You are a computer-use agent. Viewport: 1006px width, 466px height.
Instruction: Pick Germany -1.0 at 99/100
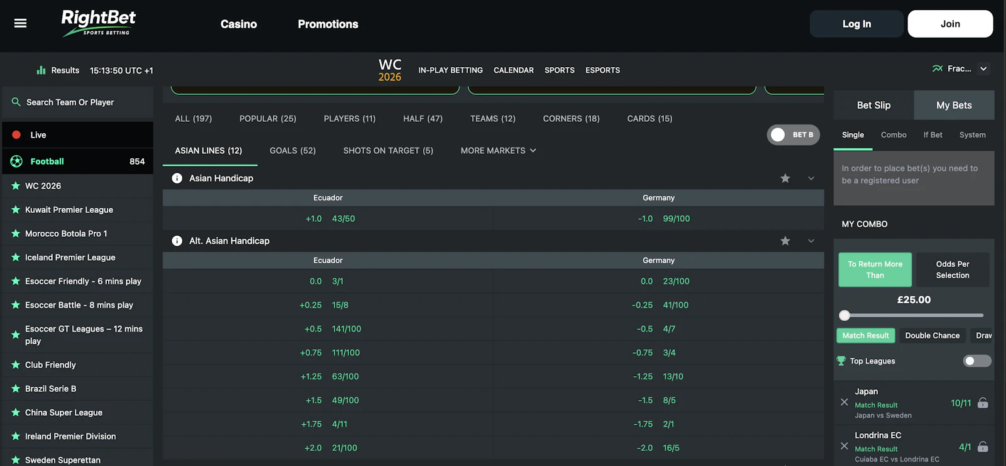click(x=659, y=219)
